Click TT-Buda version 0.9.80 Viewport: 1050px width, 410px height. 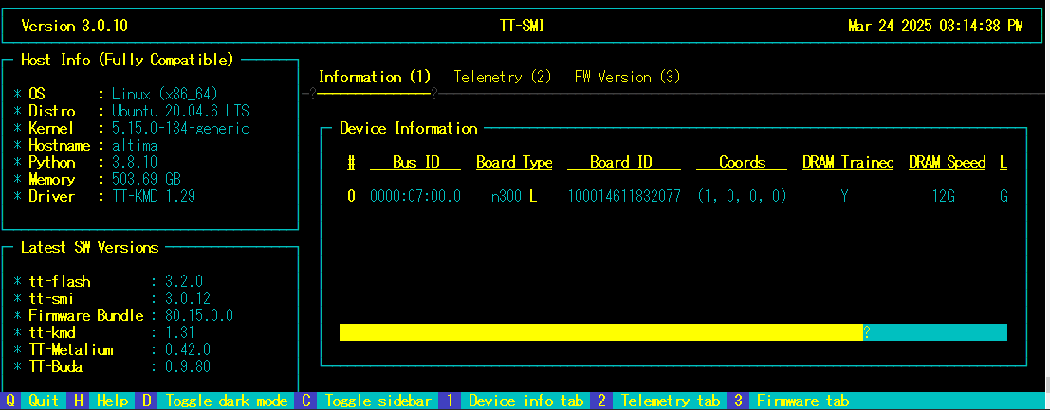coord(188,367)
